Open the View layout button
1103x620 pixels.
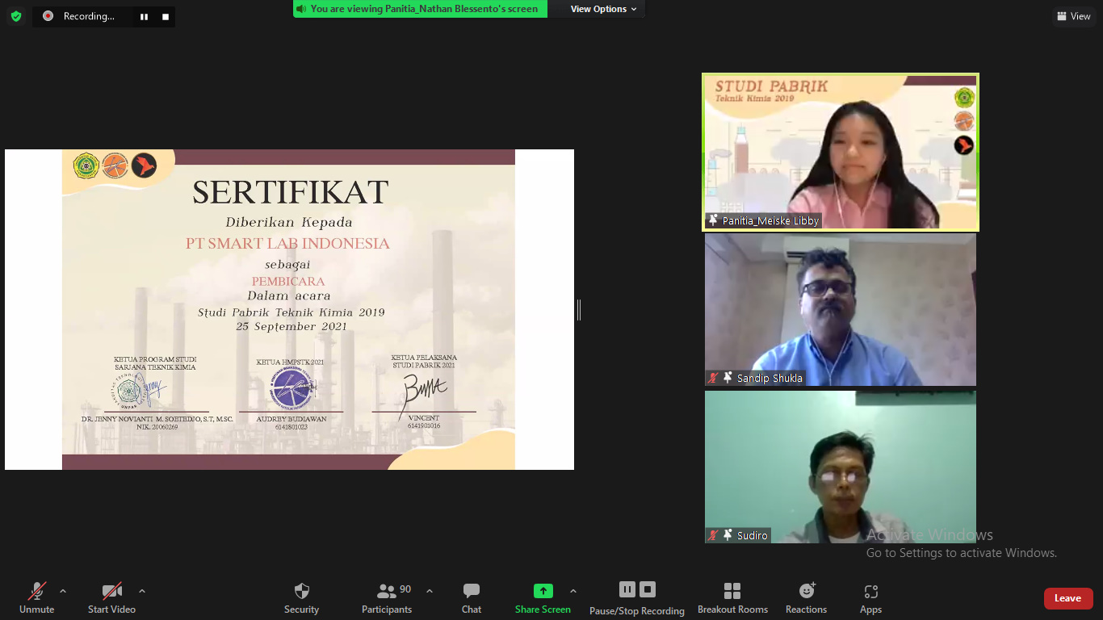(1073, 16)
